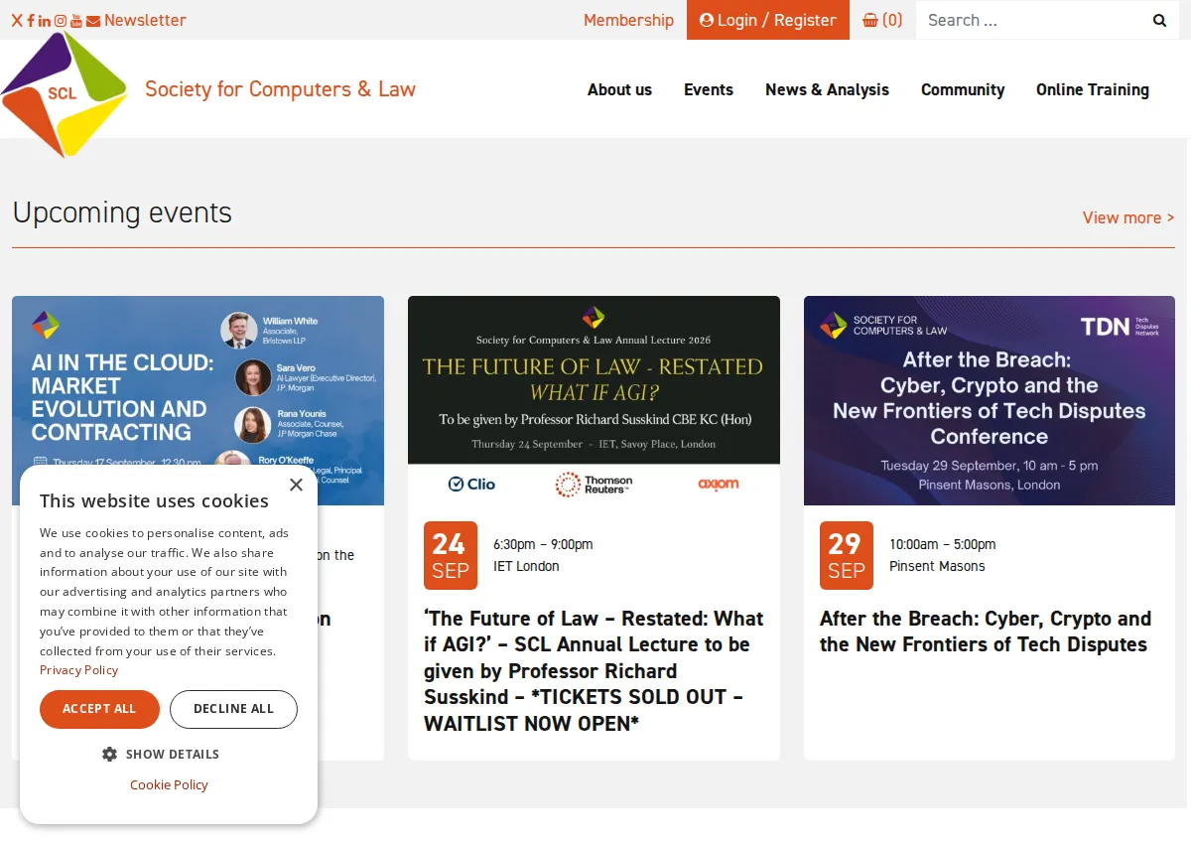Open the Online Training menu
Viewport: 1191px width, 844px height.
tap(1093, 89)
